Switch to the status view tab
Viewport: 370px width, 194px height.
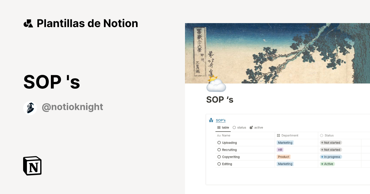coord(239,127)
